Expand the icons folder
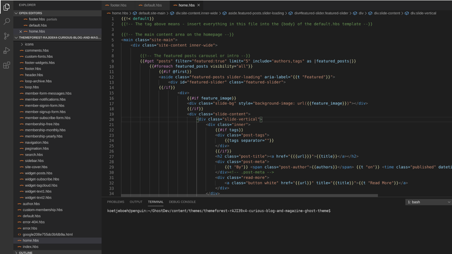 coord(29,44)
